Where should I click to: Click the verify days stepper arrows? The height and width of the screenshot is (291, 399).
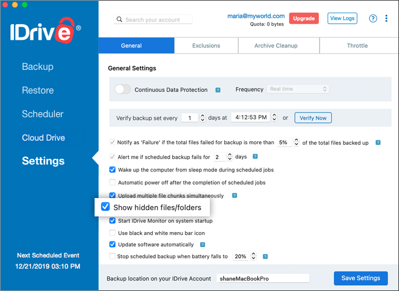(x=202, y=118)
